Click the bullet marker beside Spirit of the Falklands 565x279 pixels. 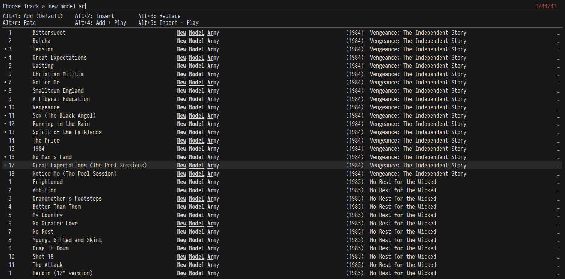[5, 132]
